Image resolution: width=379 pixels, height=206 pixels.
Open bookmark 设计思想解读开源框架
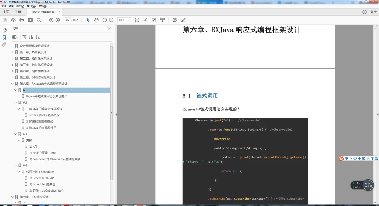coord(35,46)
